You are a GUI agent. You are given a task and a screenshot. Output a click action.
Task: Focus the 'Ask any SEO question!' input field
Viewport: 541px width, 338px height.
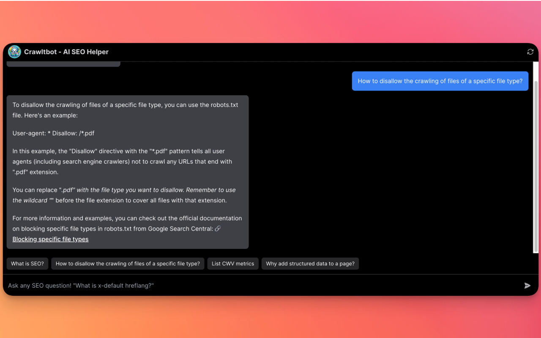click(x=264, y=286)
